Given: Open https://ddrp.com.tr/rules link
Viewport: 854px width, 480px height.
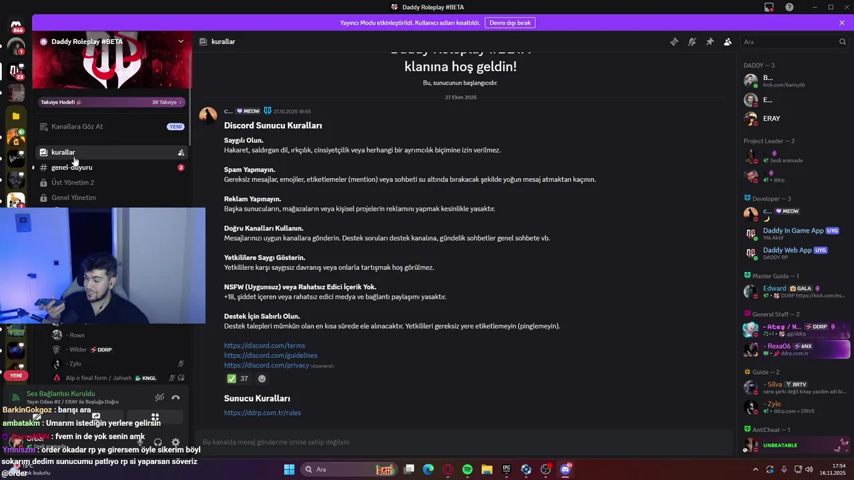Looking at the screenshot, I should tap(262, 413).
